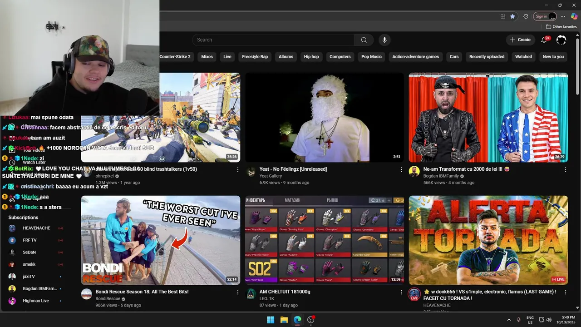Open the Windows Start button
581x327 pixels.
[x=271, y=320]
